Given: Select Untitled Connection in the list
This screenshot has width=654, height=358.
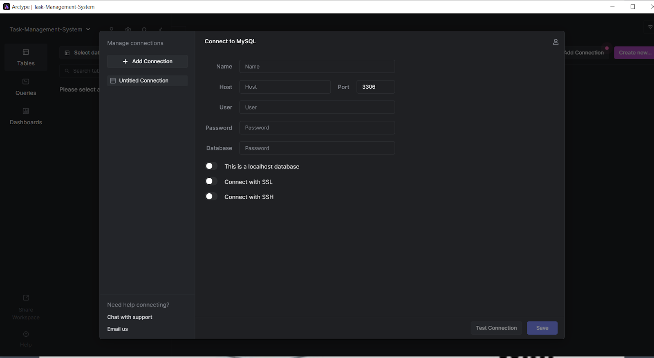Looking at the screenshot, I should click(147, 81).
